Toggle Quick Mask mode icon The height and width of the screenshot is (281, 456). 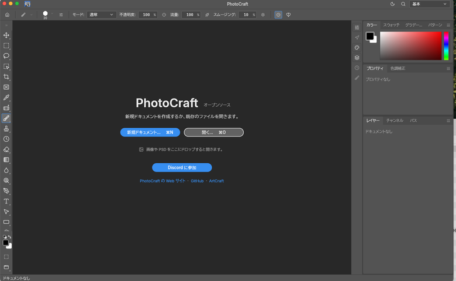point(6,257)
